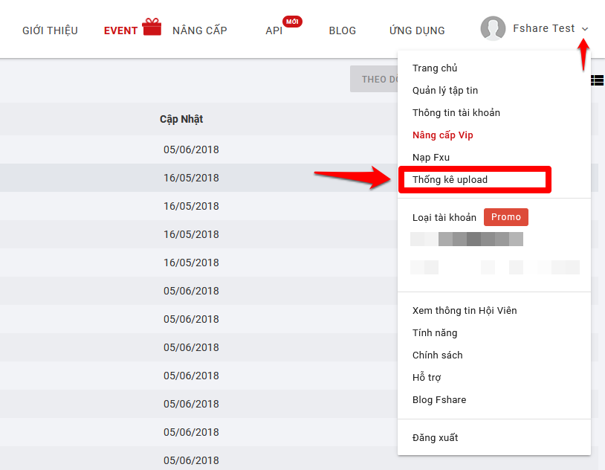
Task: Open Xem thông tin Hội Viên
Action: (x=465, y=311)
